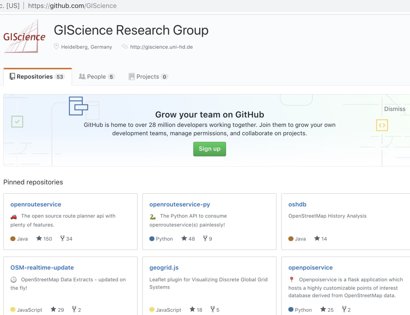Click star icon on openrouteservice-py card

point(184,238)
